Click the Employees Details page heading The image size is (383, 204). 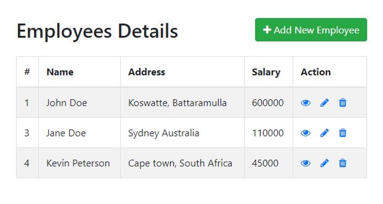point(97,31)
